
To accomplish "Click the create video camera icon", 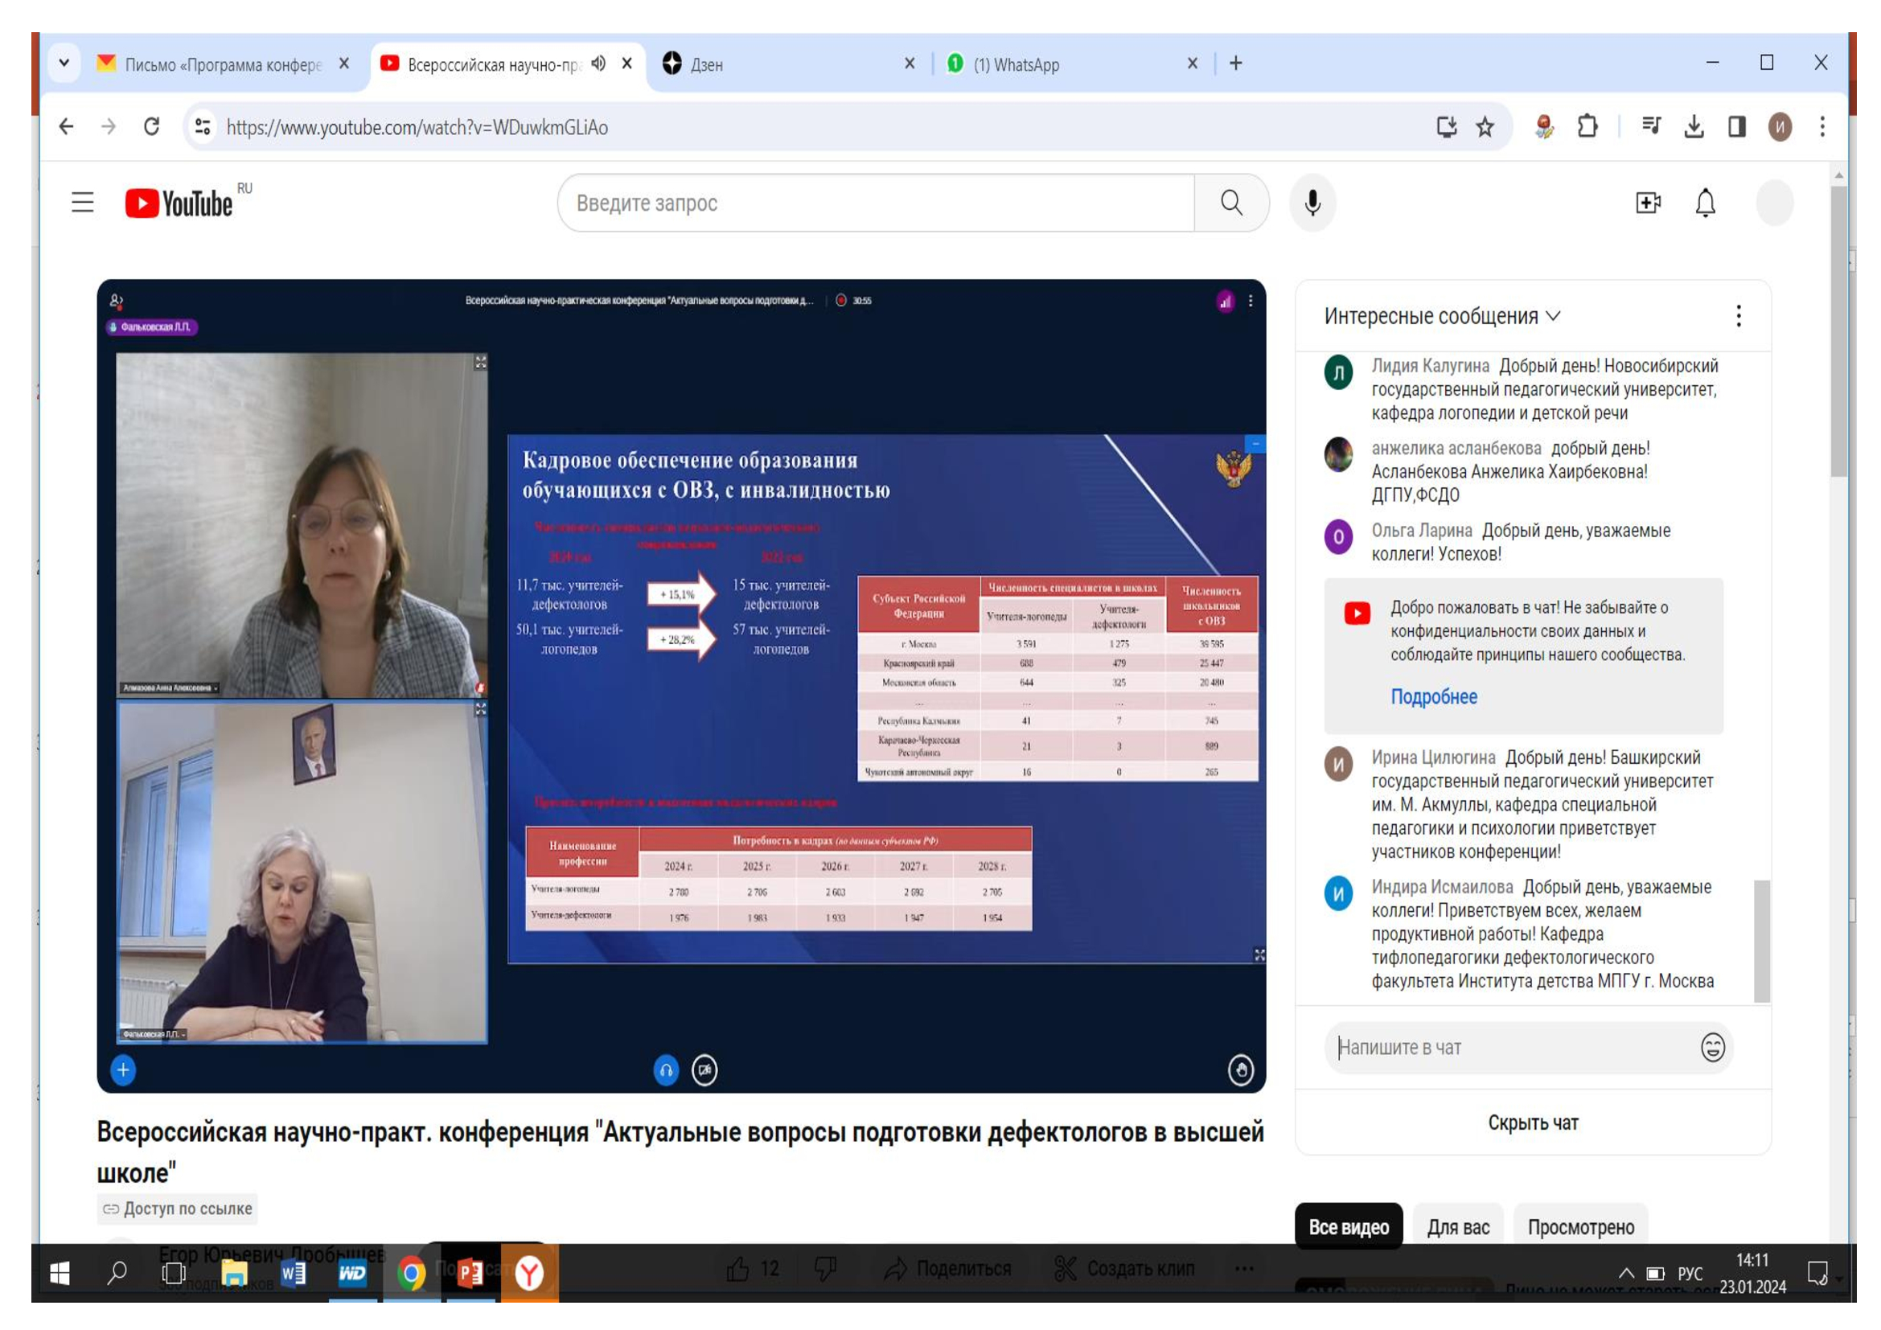I will pos(1648,203).
